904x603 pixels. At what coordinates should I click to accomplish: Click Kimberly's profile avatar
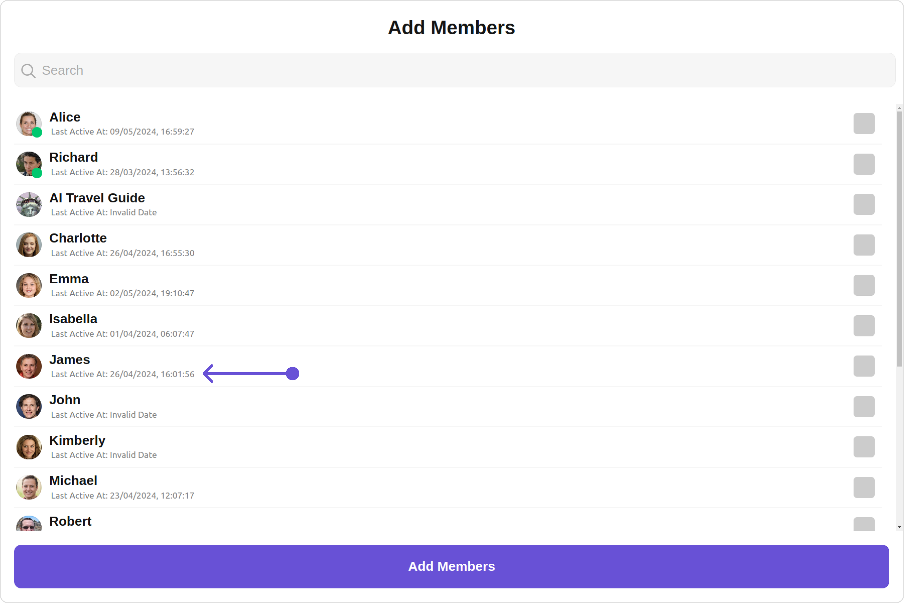[28, 447]
